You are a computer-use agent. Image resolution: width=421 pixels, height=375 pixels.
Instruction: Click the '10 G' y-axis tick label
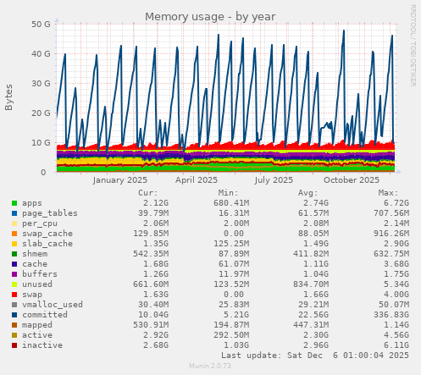(x=41, y=142)
